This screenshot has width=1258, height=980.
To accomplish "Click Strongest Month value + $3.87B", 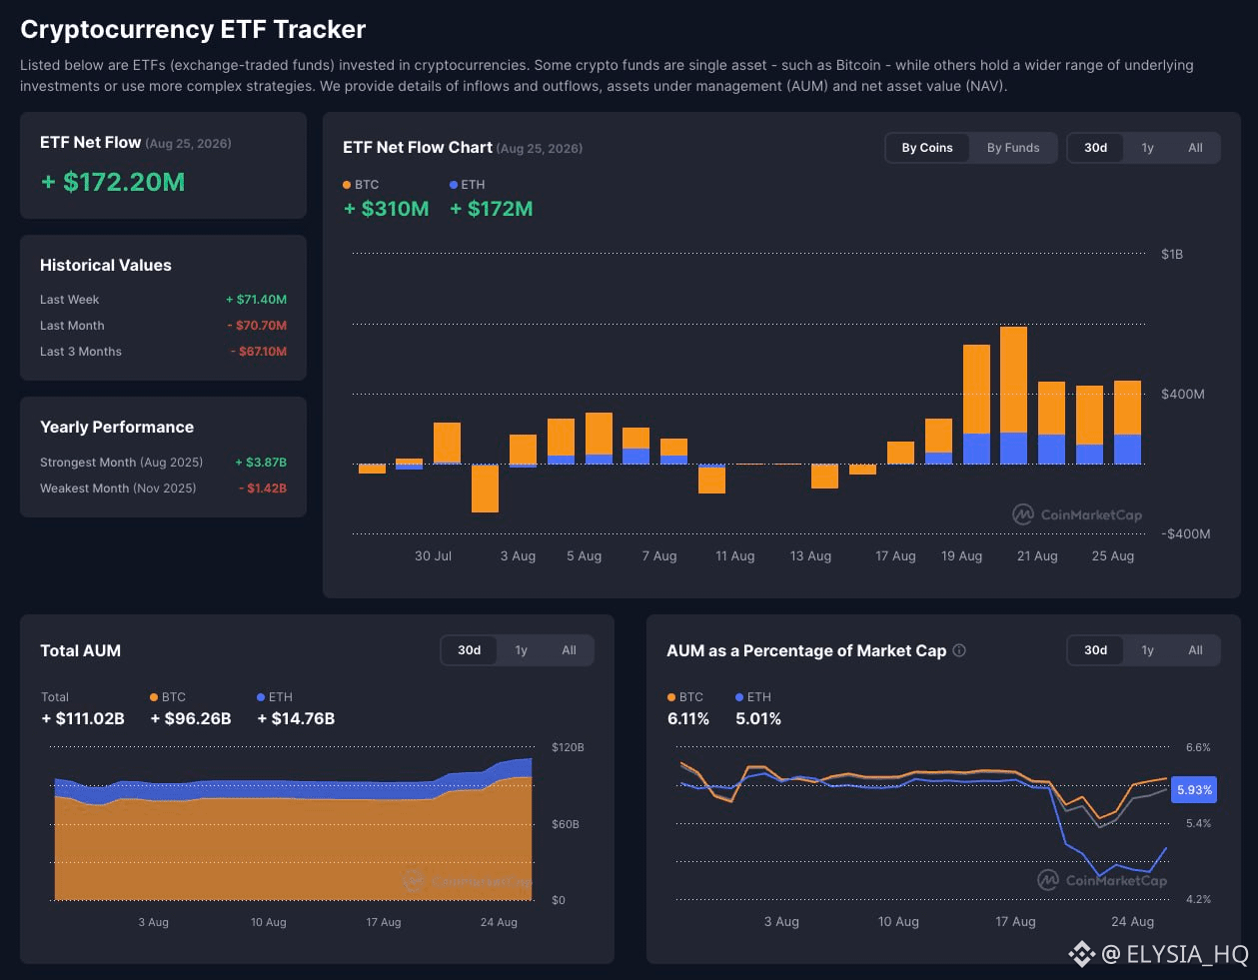I will (x=261, y=463).
